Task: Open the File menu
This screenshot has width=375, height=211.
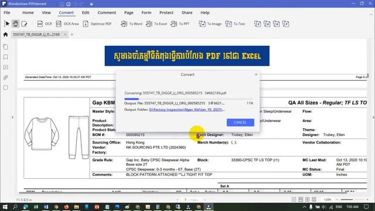Action: [x=7, y=12]
